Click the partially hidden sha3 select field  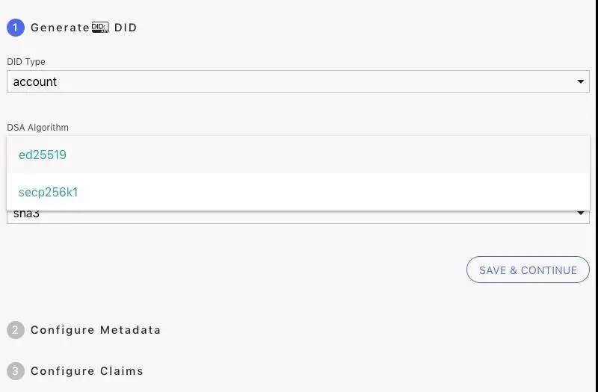[298, 217]
